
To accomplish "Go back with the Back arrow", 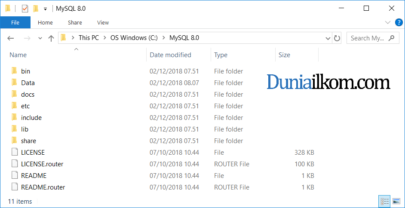I will [10, 38].
